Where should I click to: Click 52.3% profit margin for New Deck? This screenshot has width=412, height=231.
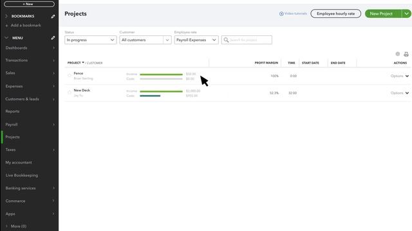tap(274, 93)
